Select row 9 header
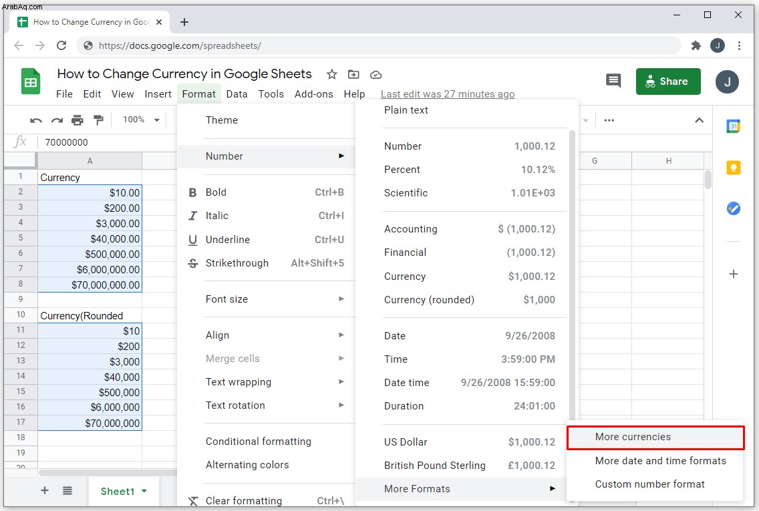Viewport: 759px width, 511px height. point(20,299)
